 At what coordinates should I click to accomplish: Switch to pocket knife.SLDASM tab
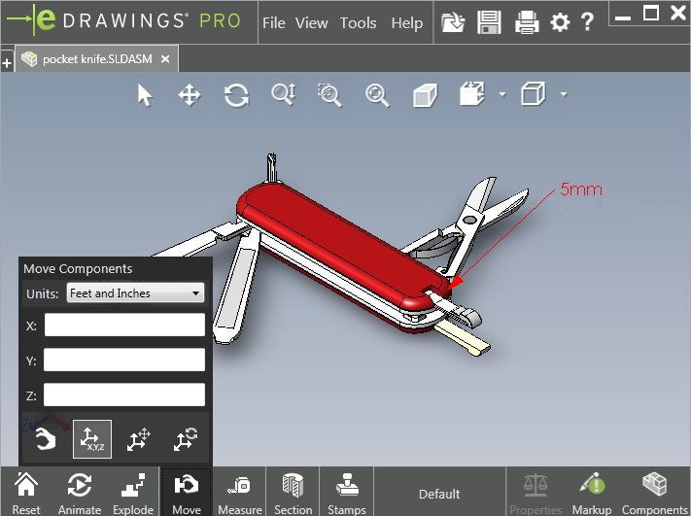tap(95, 59)
